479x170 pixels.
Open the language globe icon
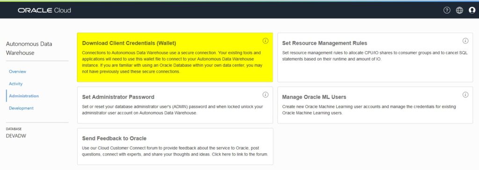pyautogui.click(x=459, y=10)
